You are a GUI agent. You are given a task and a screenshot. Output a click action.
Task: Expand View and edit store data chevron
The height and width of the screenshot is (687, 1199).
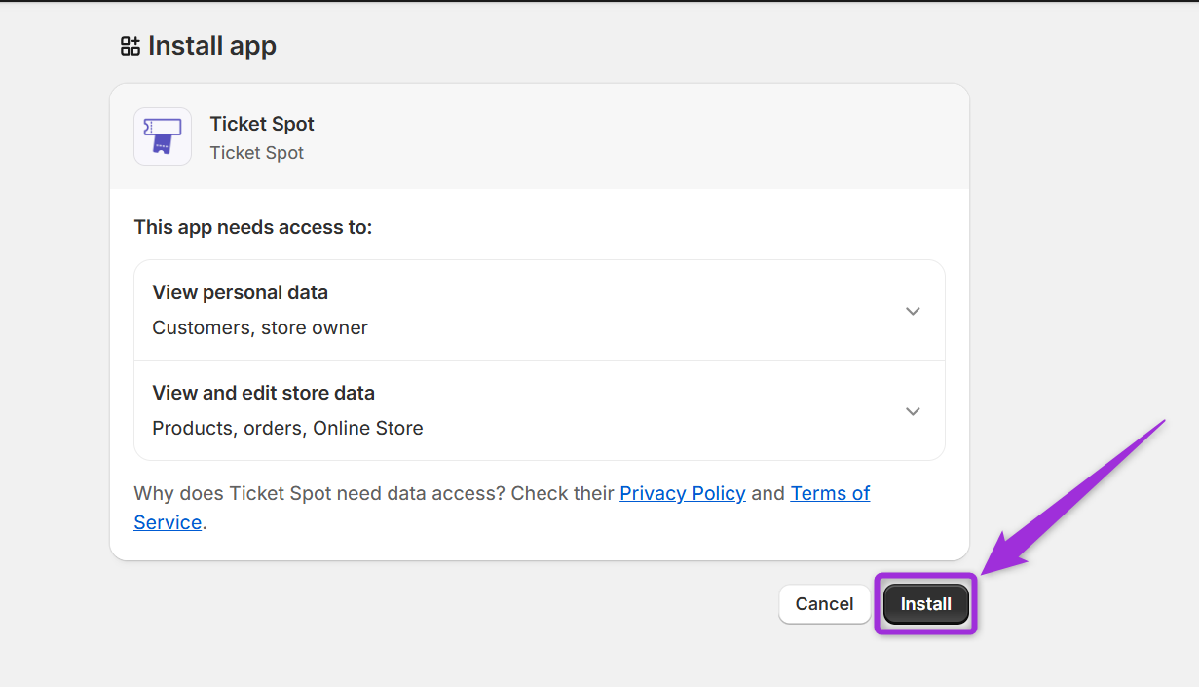[x=913, y=411]
